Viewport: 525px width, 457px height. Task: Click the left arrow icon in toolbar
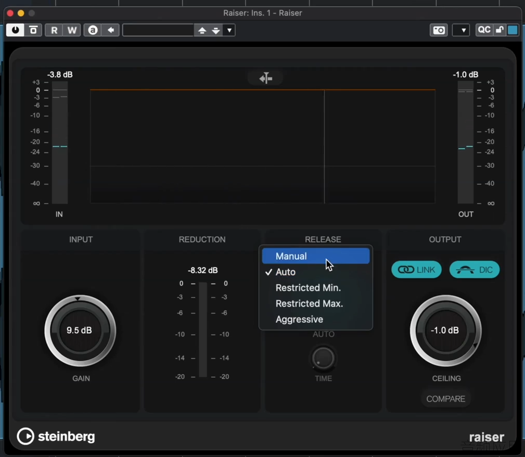point(110,30)
